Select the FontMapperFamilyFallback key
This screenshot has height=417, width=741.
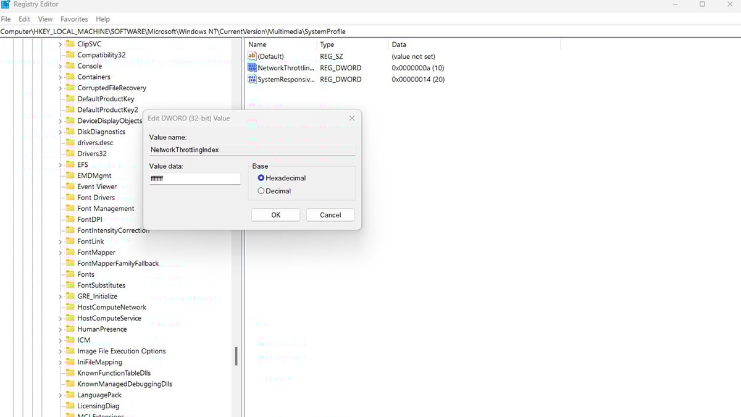coord(118,264)
